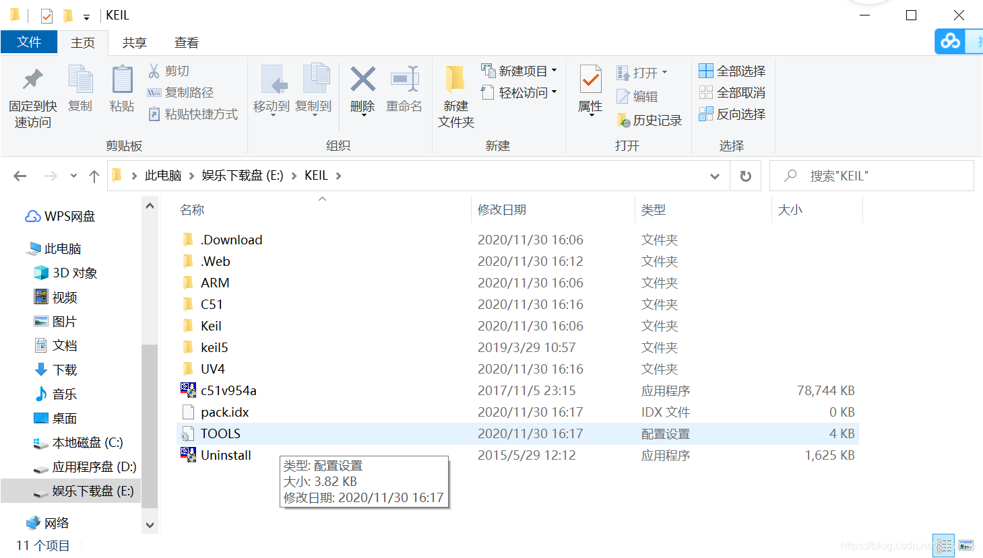Refresh the KEIL folder view
This screenshot has width=983, height=558.
pos(746,176)
